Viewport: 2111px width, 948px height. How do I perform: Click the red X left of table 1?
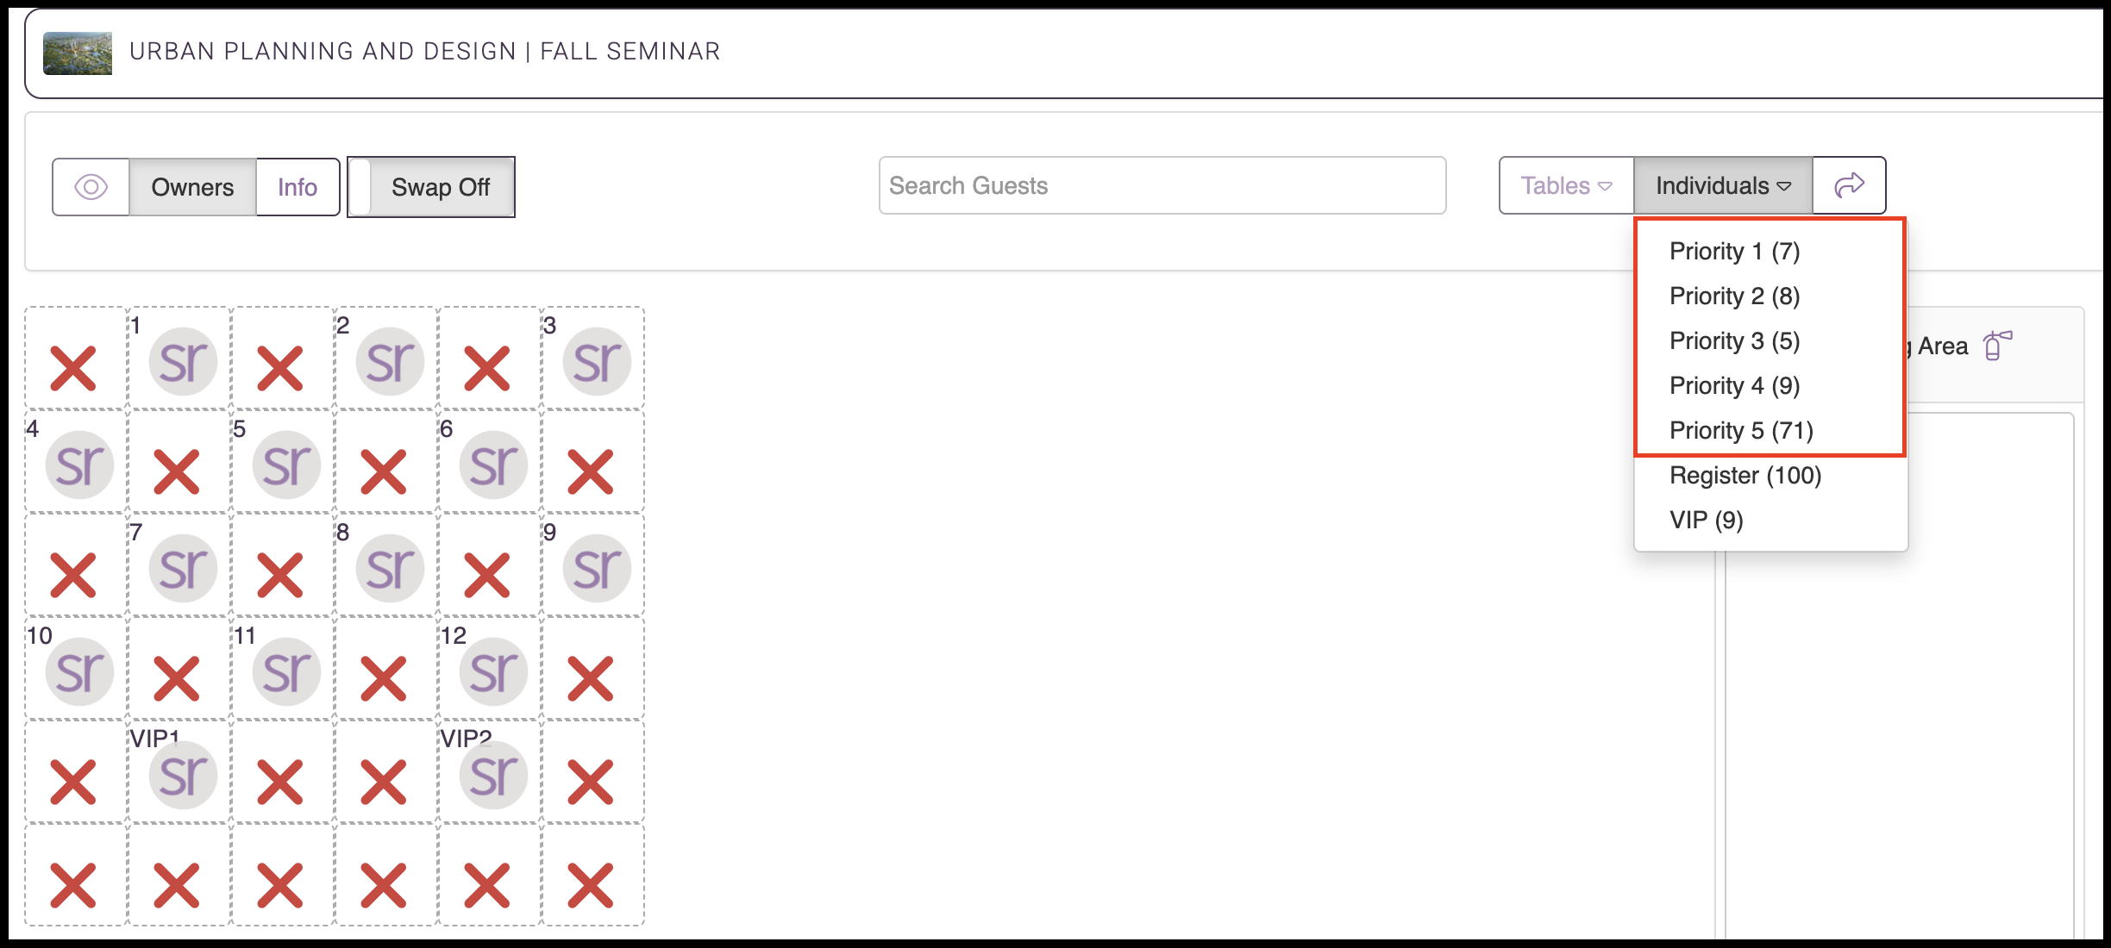[x=73, y=368]
